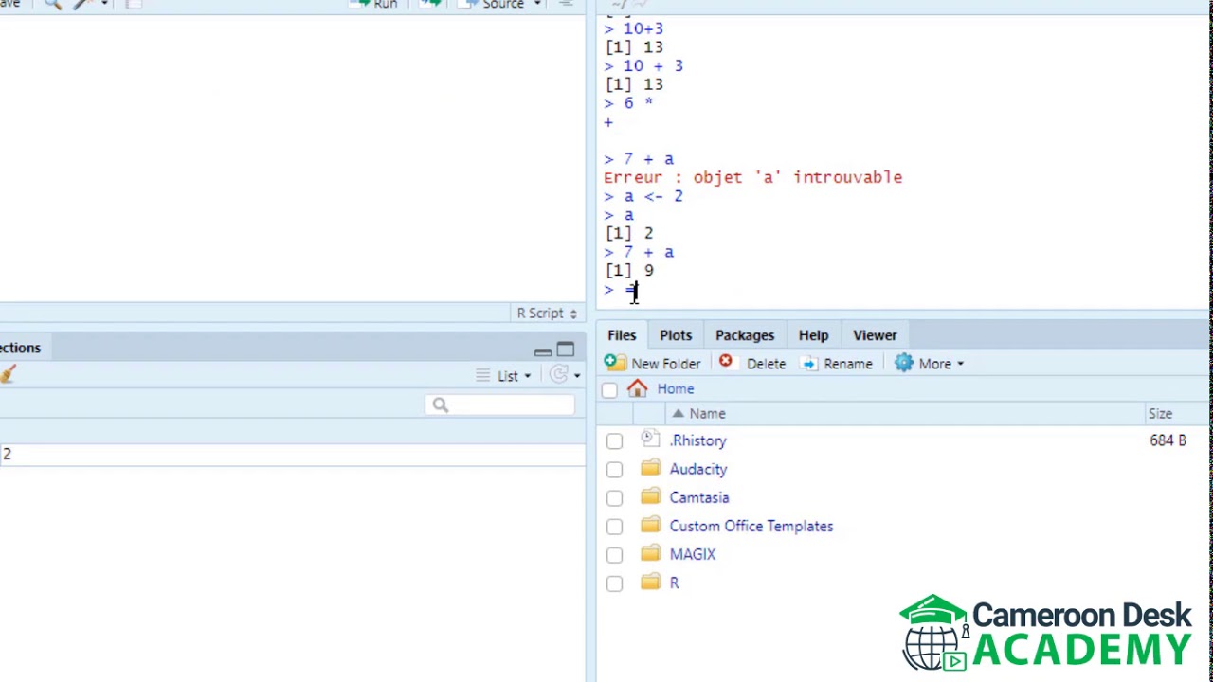Click the New Folder plus icon

[x=615, y=363]
